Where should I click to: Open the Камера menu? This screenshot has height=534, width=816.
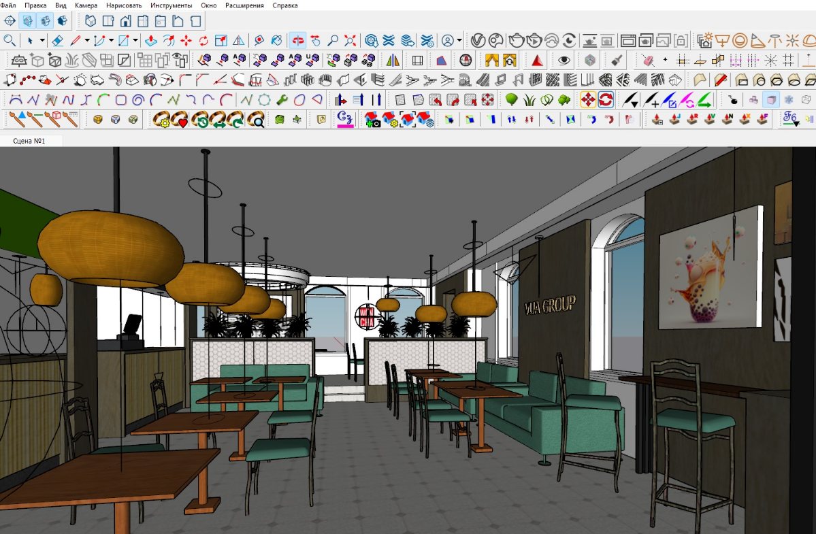click(x=86, y=5)
